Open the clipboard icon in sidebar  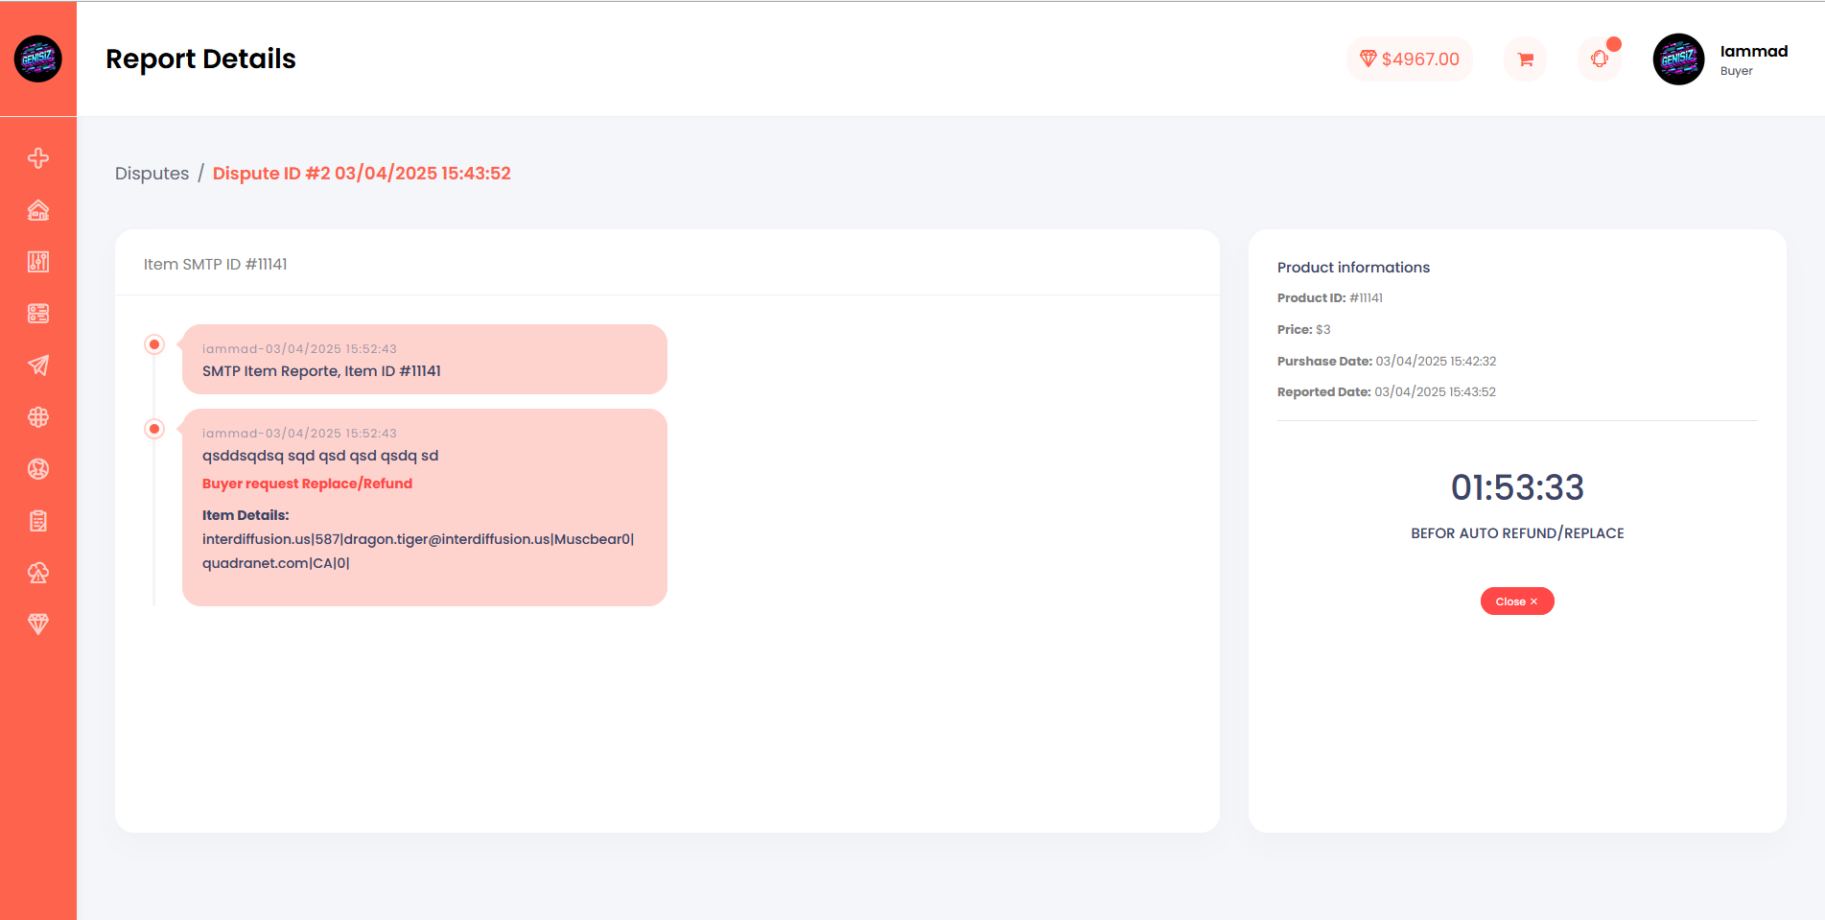[x=38, y=521]
